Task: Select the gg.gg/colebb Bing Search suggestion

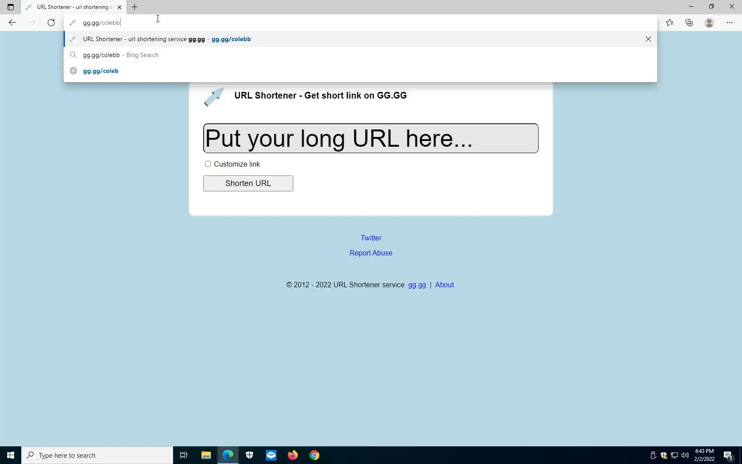Action: (360, 55)
